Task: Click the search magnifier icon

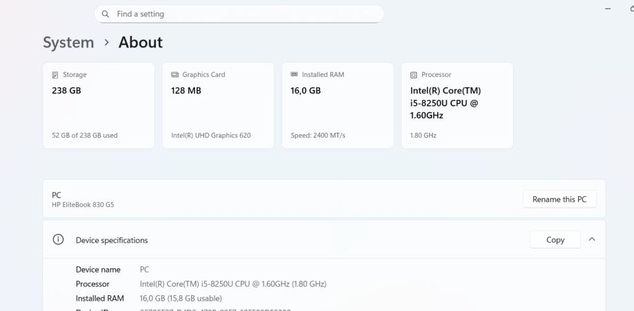Action: (x=106, y=14)
